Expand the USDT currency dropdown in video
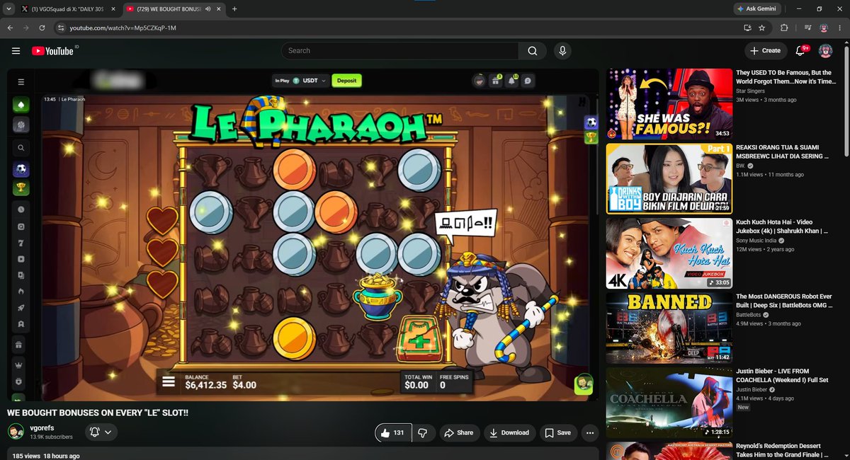This screenshot has height=460, width=850. pyautogui.click(x=310, y=81)
